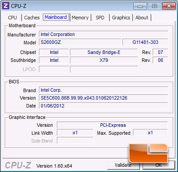Click the Sandy Bridge-E chipset field
The image size is (178, 172).
pos(104,52)
